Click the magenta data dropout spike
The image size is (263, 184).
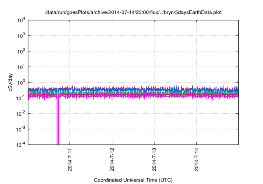pos(58,121)
